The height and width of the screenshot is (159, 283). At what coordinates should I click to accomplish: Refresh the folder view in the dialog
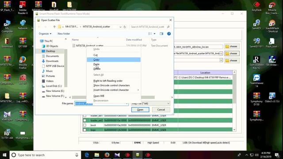tap(125, 27)
